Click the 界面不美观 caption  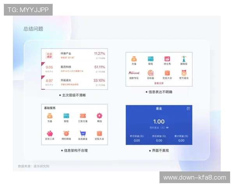pyautogui.click(x=159, y=151)
